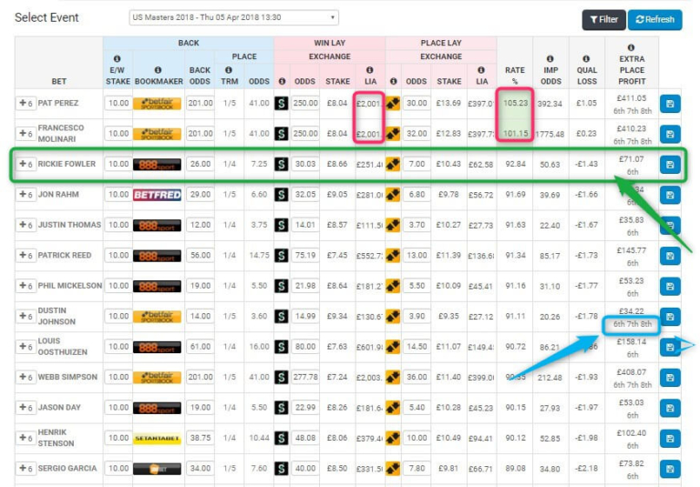Open Smarkets win exchange for Pat Perez
Viewport: 700px width, 487px height.
pos(282,104)
